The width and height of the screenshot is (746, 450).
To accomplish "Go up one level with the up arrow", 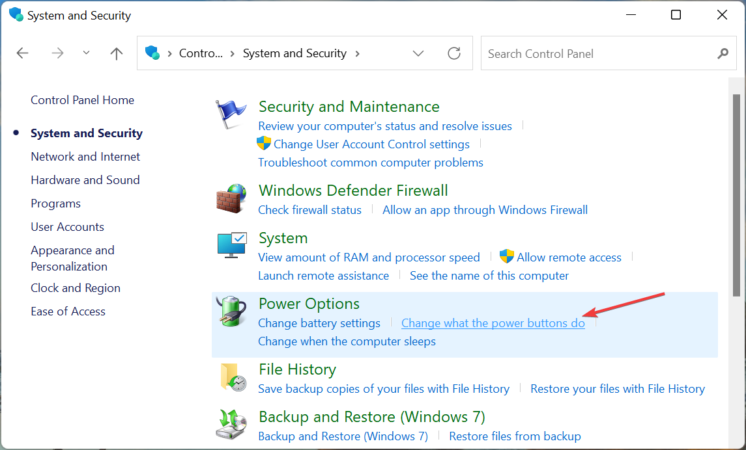I will pyautogui.click(x=117, y=53).
